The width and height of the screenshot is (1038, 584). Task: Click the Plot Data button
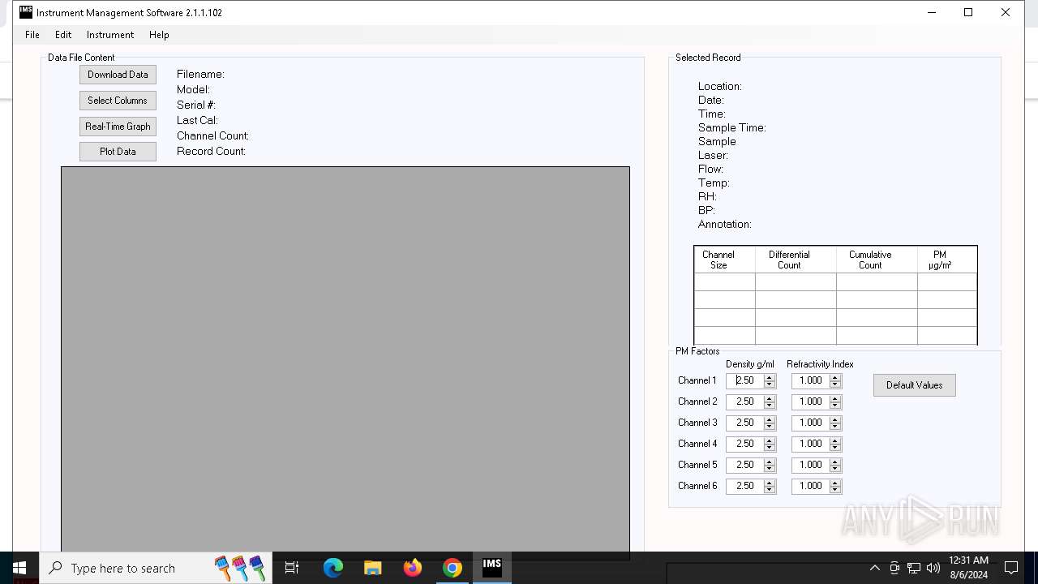click(x=118, y=152)
